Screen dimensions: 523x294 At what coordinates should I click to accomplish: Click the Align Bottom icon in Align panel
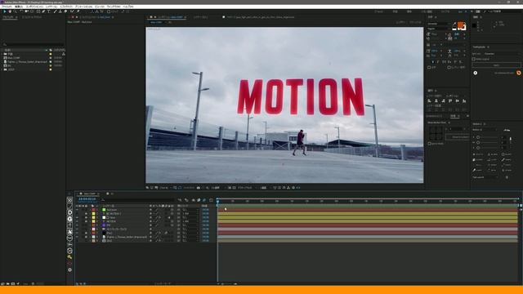click(464, 101)
